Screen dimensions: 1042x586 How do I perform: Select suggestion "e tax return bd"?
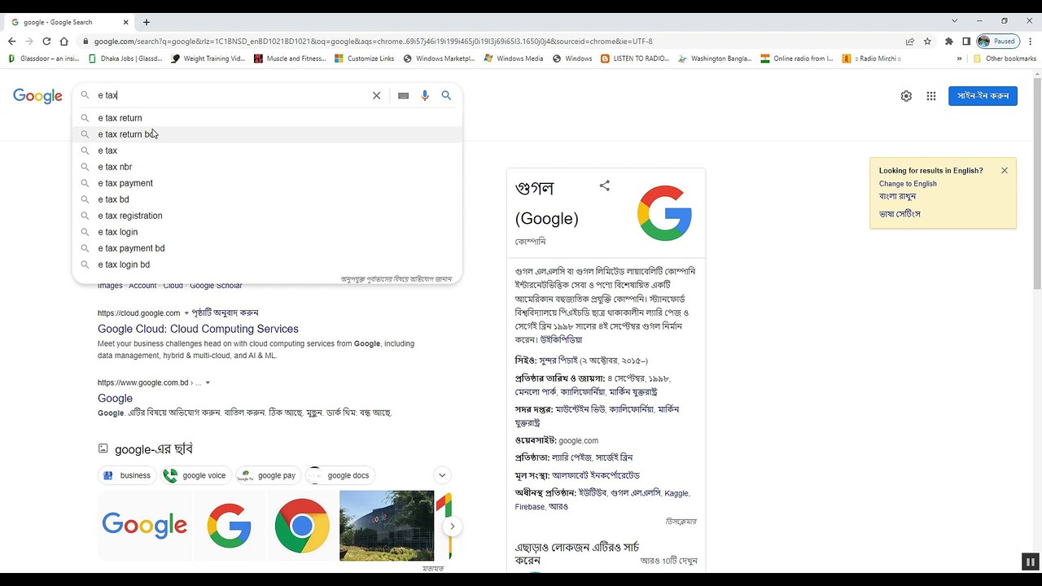coord(267,134)
